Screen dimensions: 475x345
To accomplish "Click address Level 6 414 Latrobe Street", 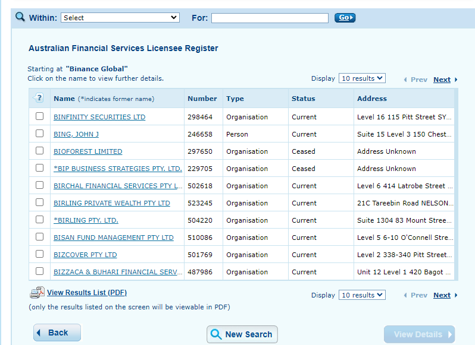I will click(x=405, y=186).
